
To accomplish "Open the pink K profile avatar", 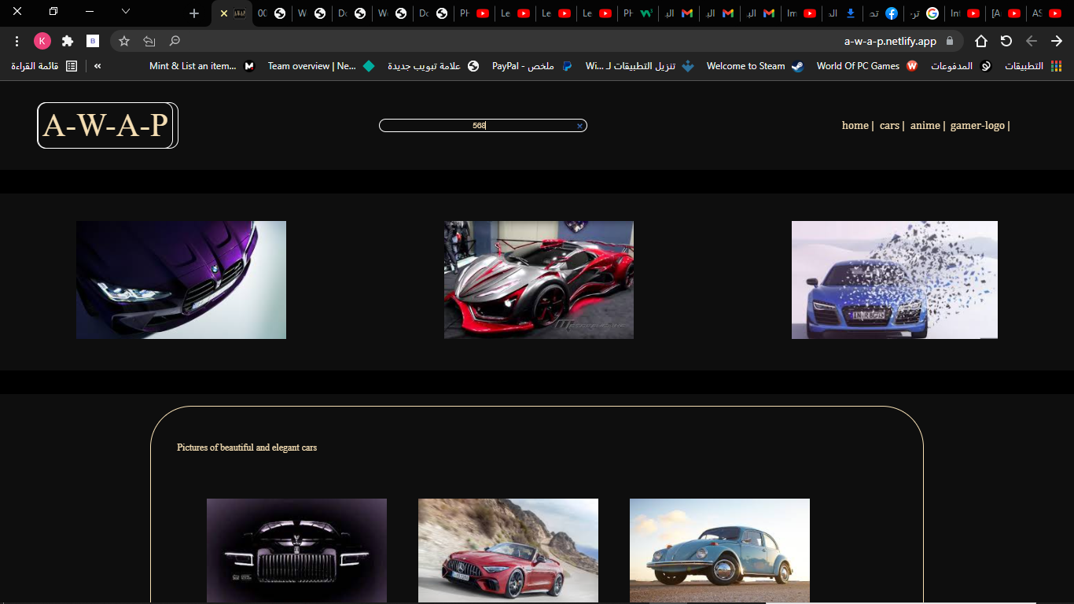I will [42, 41].
